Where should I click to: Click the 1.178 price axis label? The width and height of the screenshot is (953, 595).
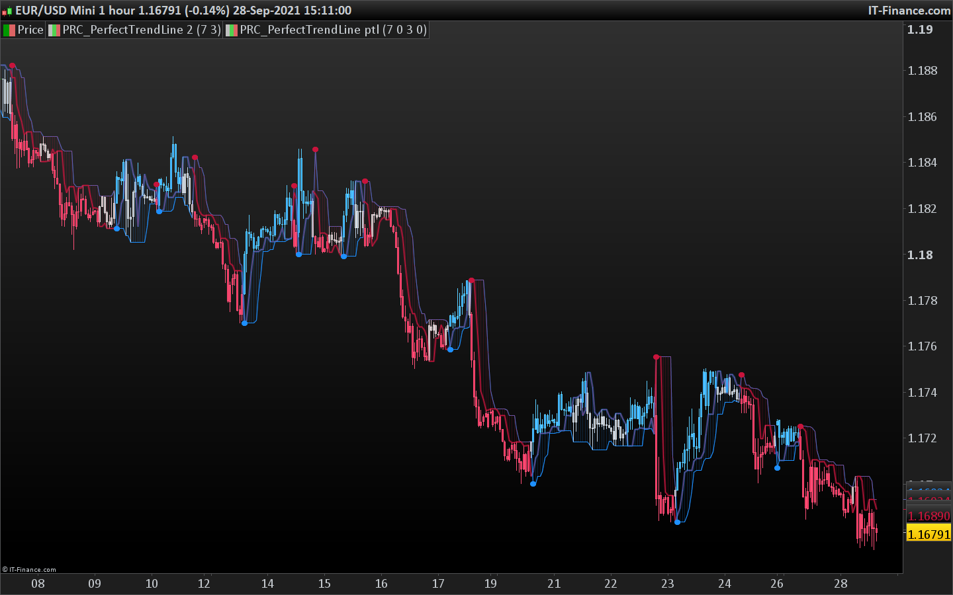click(x=923, y=301)
